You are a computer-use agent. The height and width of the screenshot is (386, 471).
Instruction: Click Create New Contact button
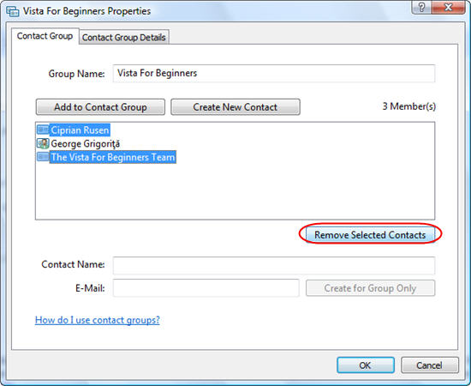point(235,107)
